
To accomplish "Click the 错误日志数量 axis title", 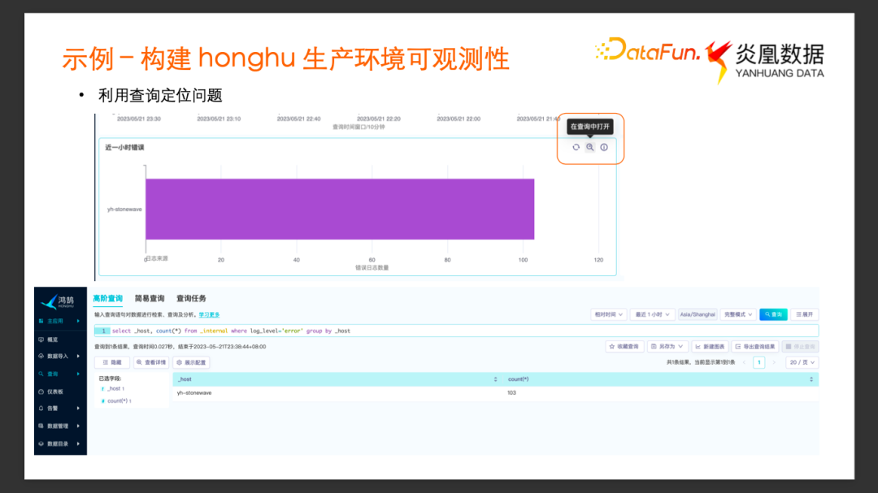I will pyautogui.click(x=372, y=267).
